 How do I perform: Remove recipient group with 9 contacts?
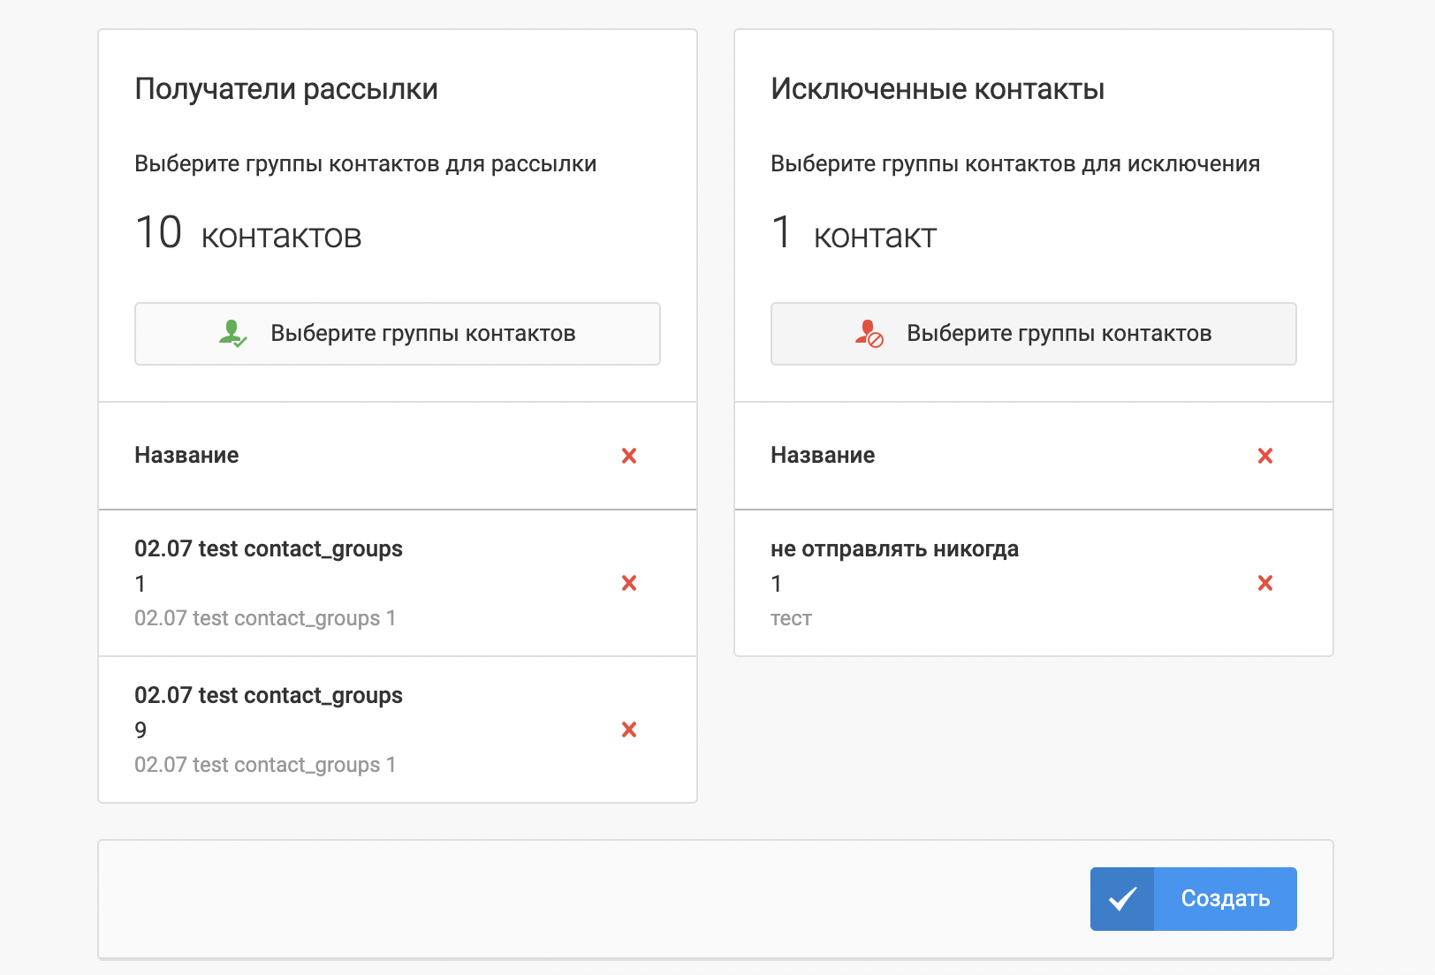pos(629,729)
